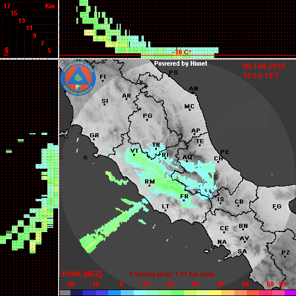Click the TE city label

coord(200,141)
